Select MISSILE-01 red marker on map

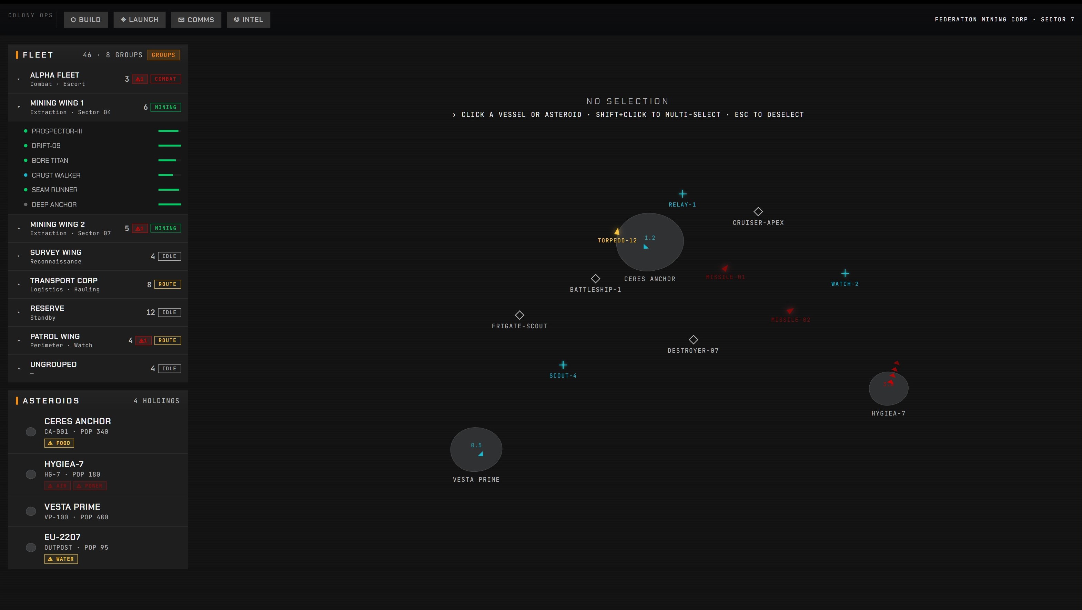click(x=725, y=269)
